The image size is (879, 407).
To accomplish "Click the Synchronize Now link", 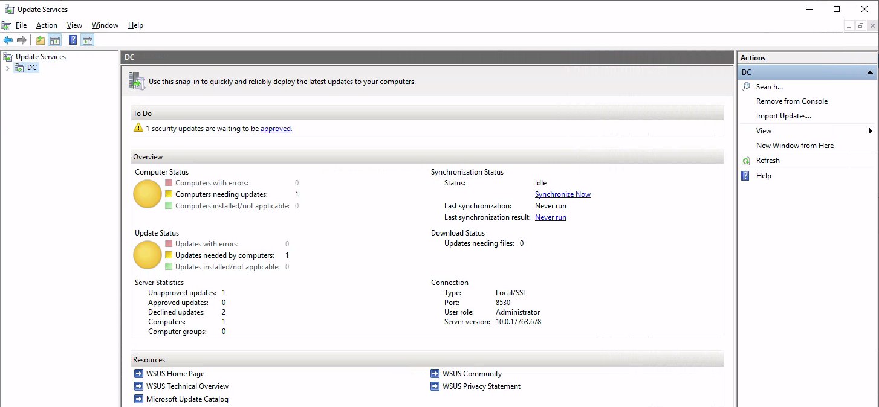I will coord(563,194).
